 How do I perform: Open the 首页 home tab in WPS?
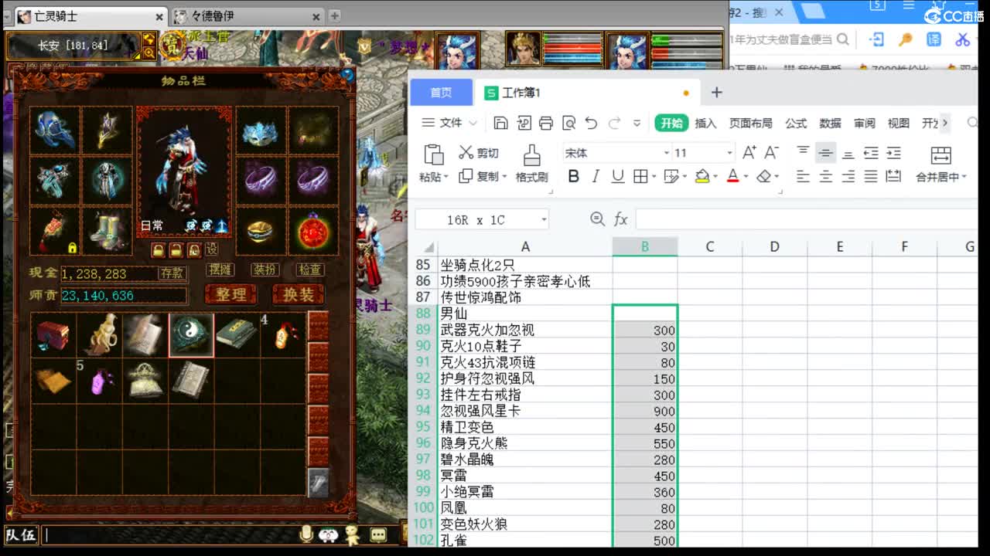tap(441, 93)
